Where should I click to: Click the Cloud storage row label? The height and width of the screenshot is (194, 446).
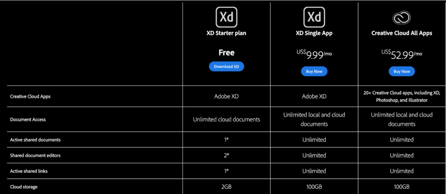pos(24,187)
